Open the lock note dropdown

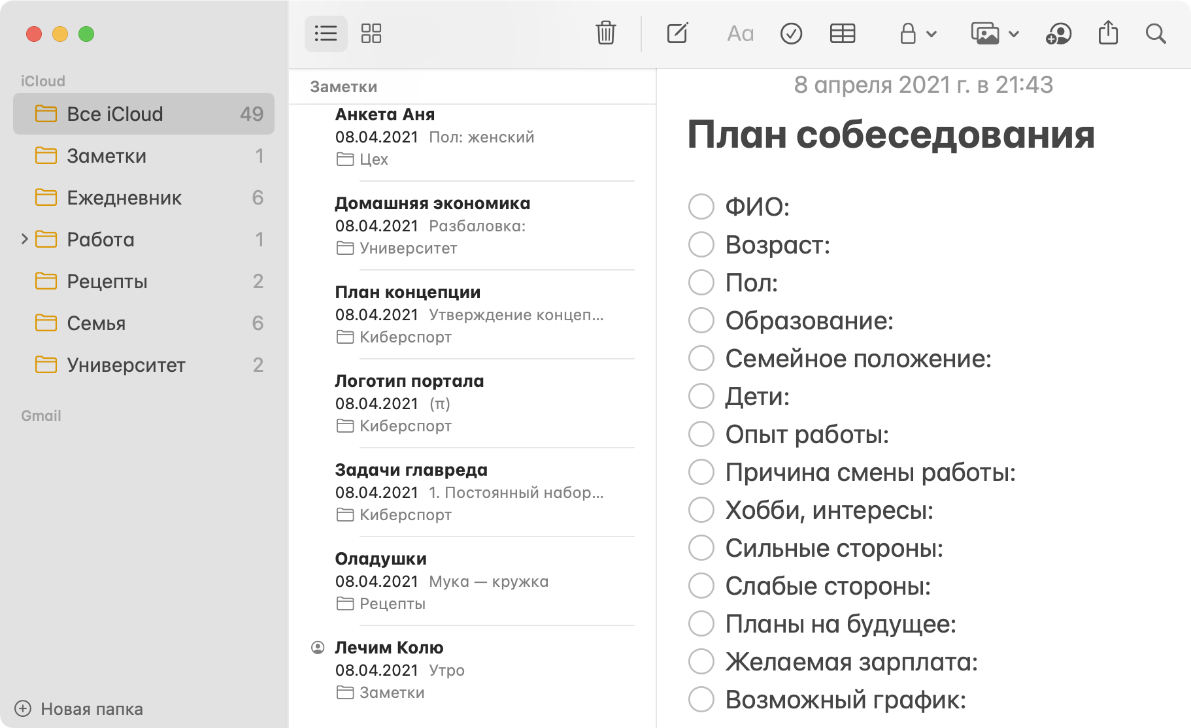(918, 33)
